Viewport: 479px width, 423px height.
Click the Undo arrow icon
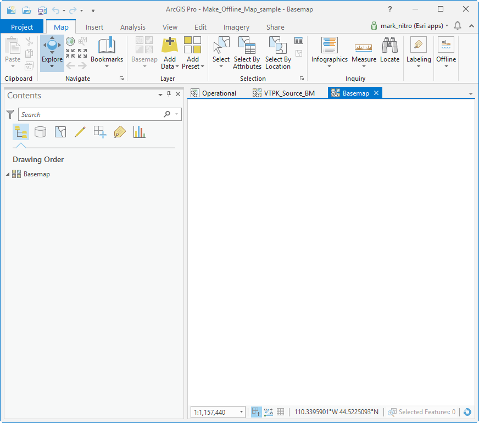click(x=55, y=10)
